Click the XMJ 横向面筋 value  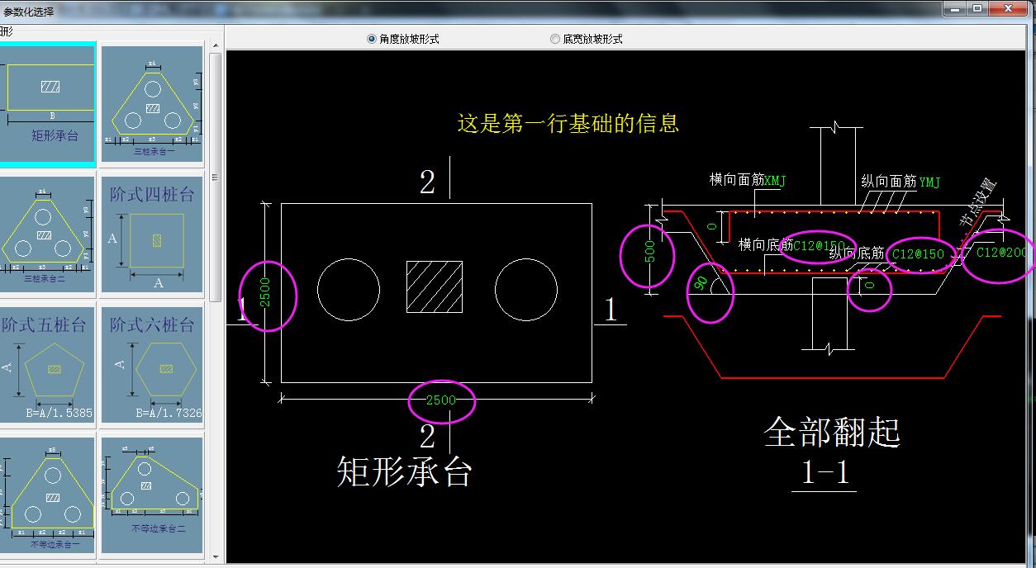point(776,181)
